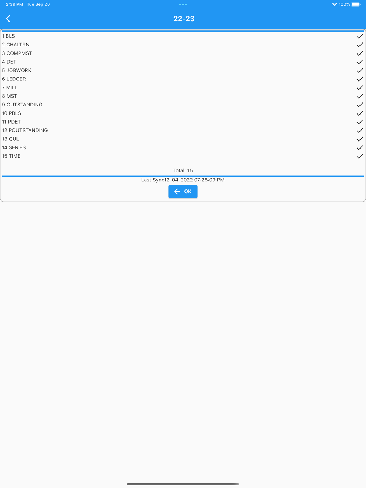Click the checkmark next to BLS
Viewport: 366px width, 488px height.
click(x=360, y=36)
